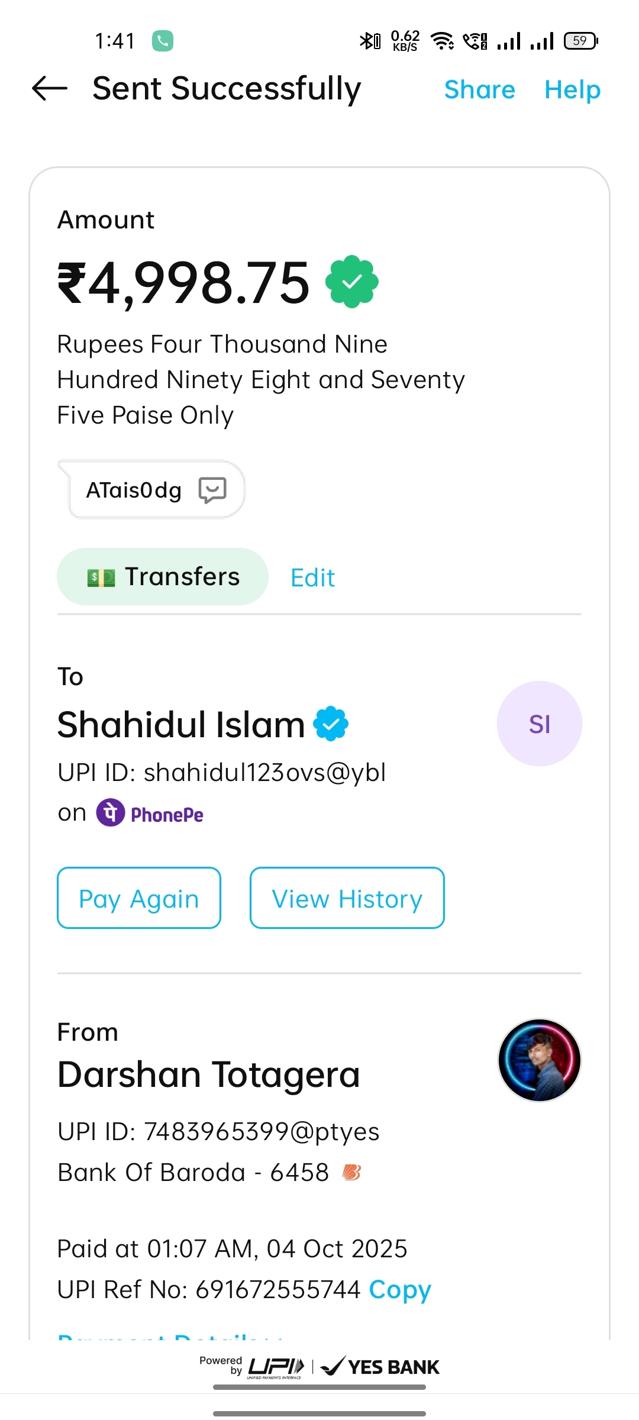639x1420 pixels.
Task: Tap the green payment success badge
Action: pyautogui.click(x=352, y=282)
